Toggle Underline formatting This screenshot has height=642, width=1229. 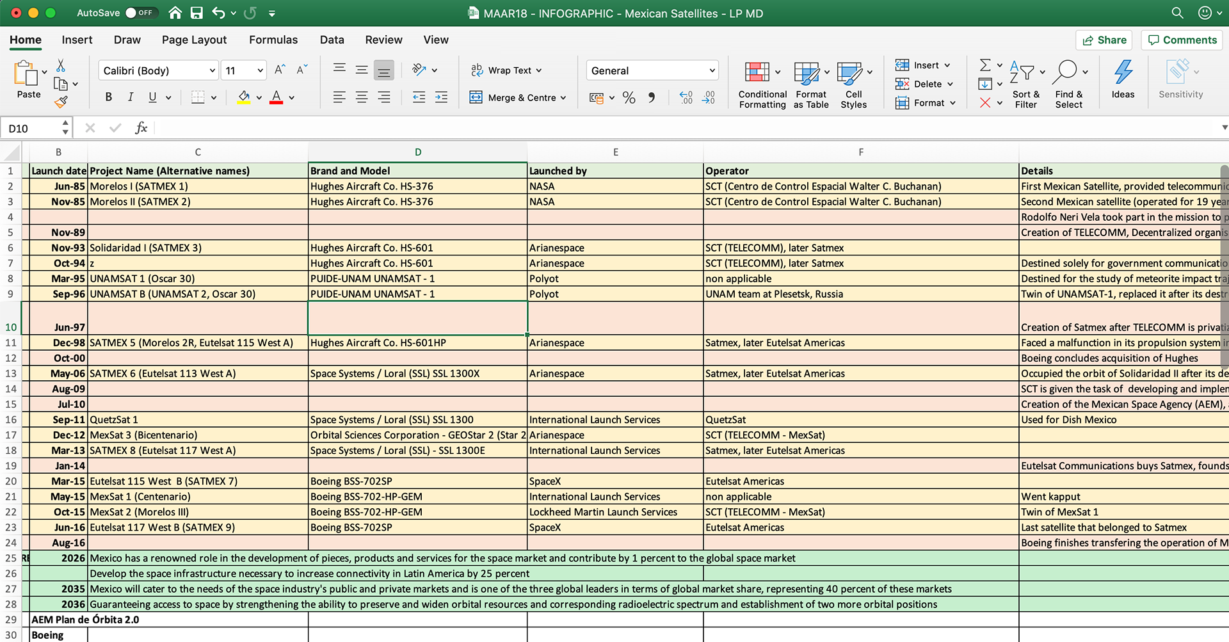tap(152, 97)
